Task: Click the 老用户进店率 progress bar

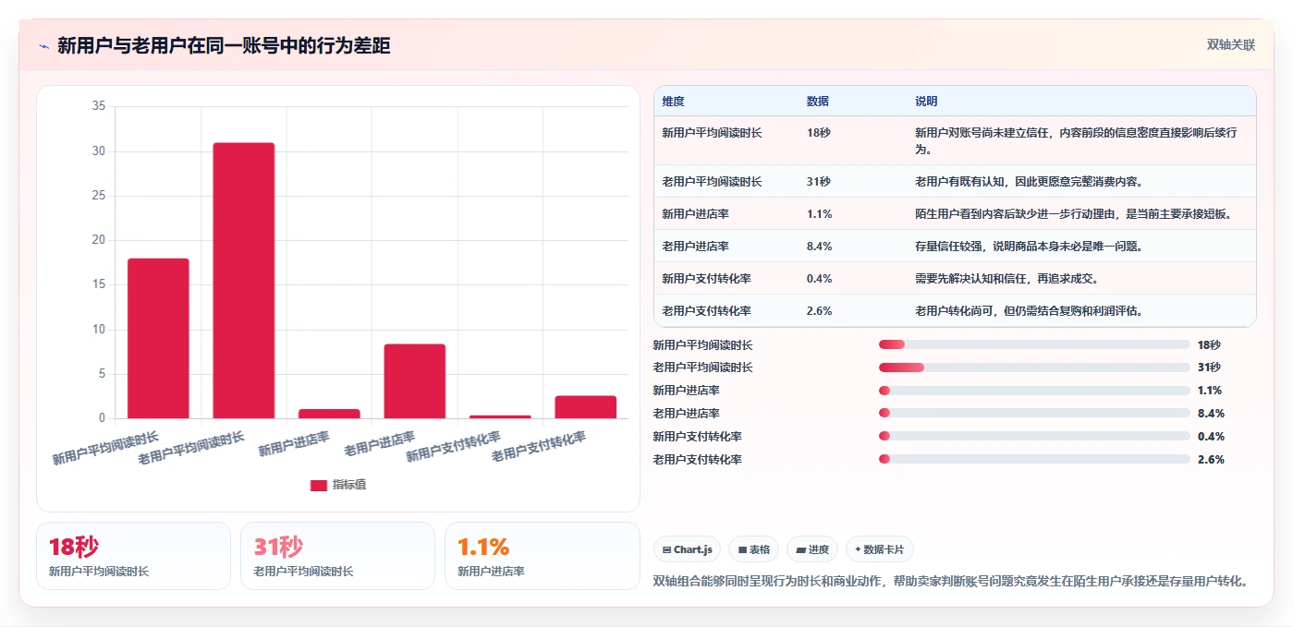Action: [1034, 414]
